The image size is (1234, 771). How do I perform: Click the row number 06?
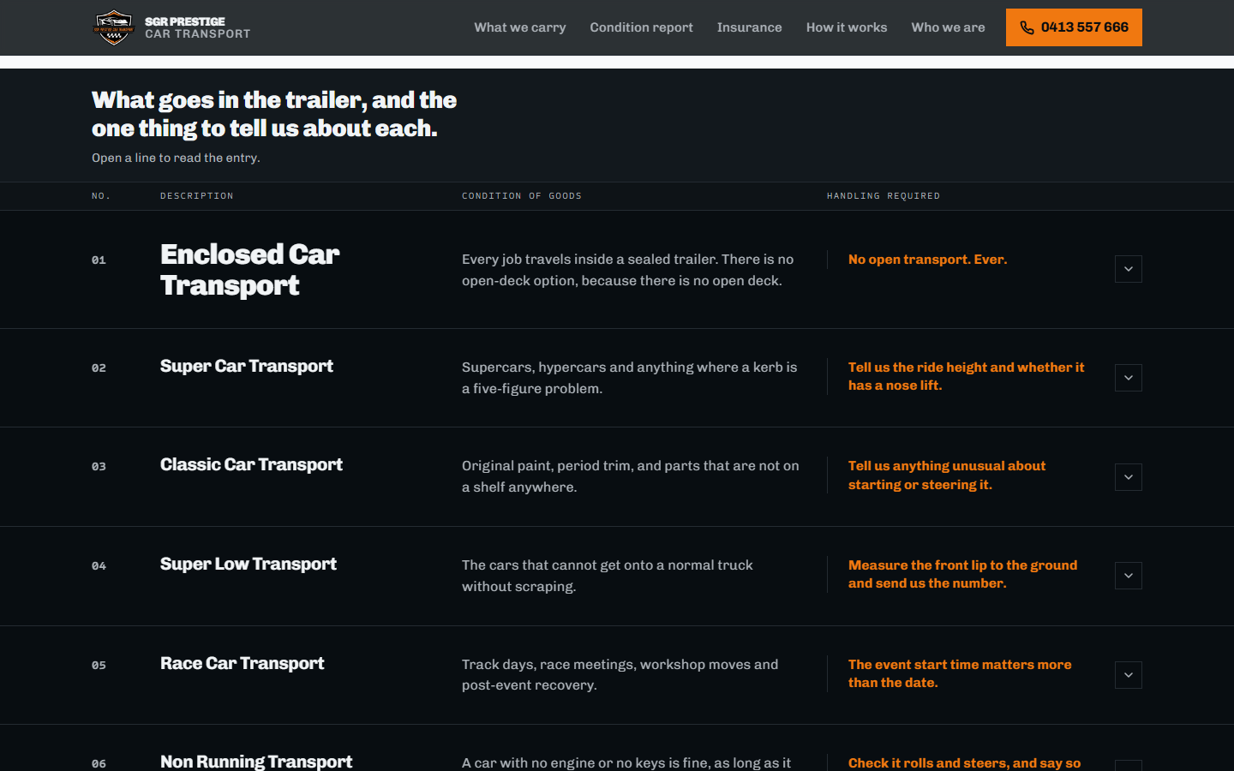[99, 764]
